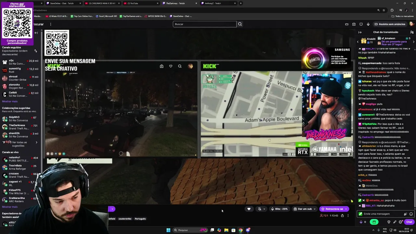Open channel points diamond balance
The height and width of the screenshot is (234, 416).
[x=363, y=222]
